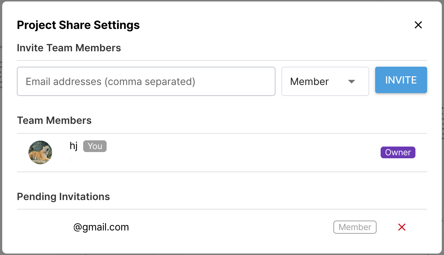Click the pending invitation row
This screenshot has width=444, height=255.
[222, 227]
